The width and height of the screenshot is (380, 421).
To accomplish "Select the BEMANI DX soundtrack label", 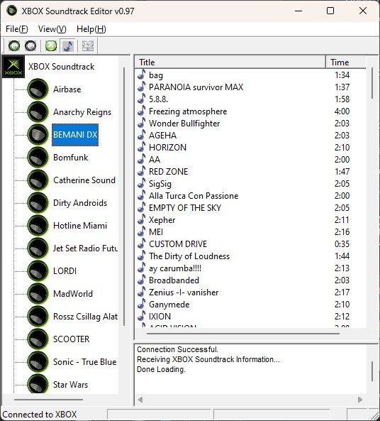I will point(75,135).
